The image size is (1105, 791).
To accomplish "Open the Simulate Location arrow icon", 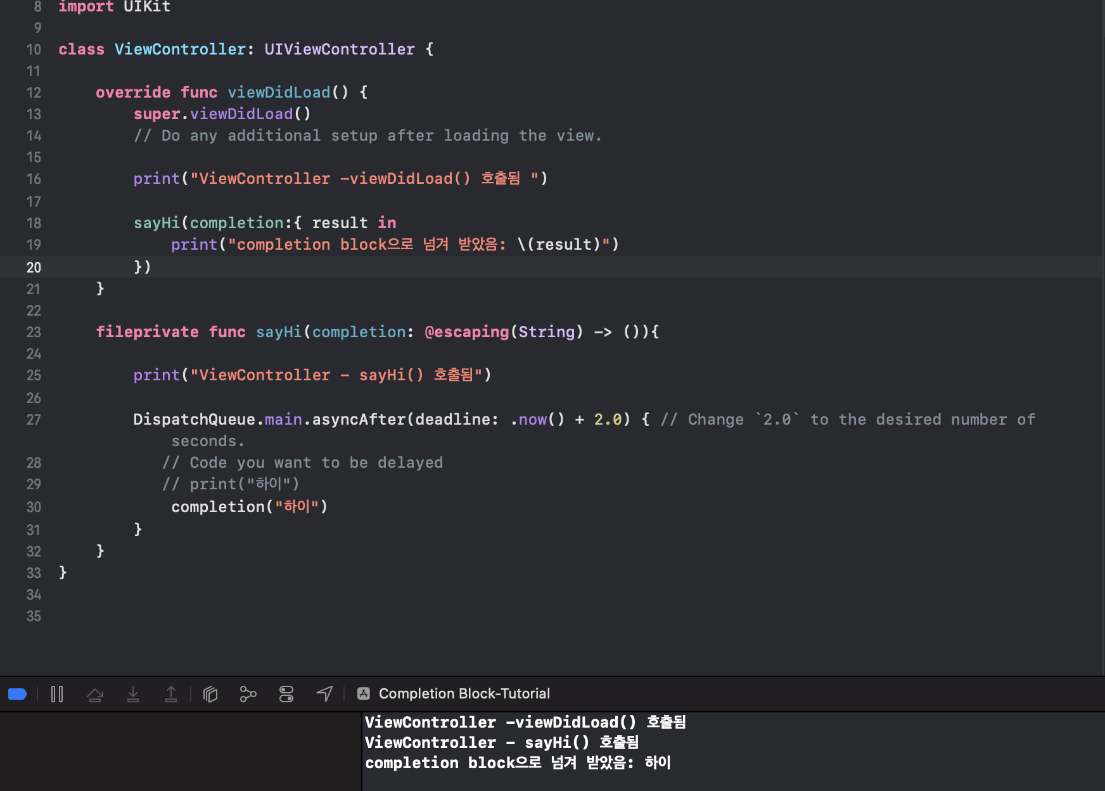I will pos(324,694).
